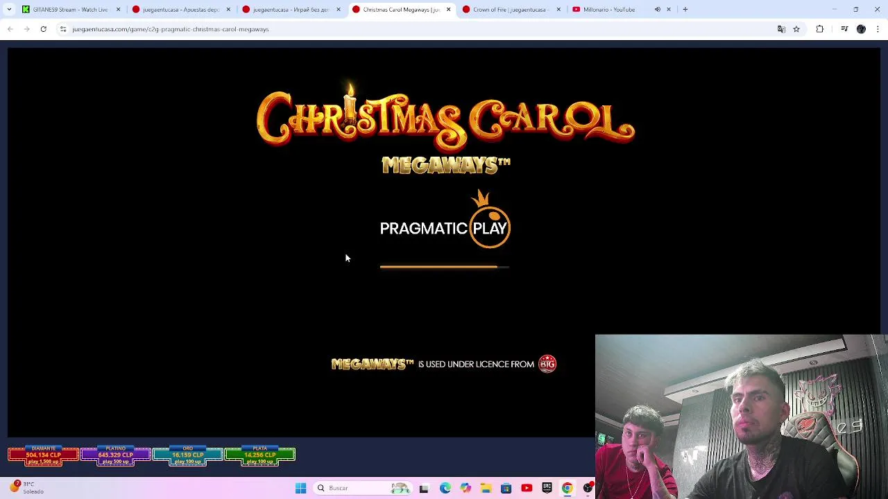Translate this page icon

click(x=781, y=29)
